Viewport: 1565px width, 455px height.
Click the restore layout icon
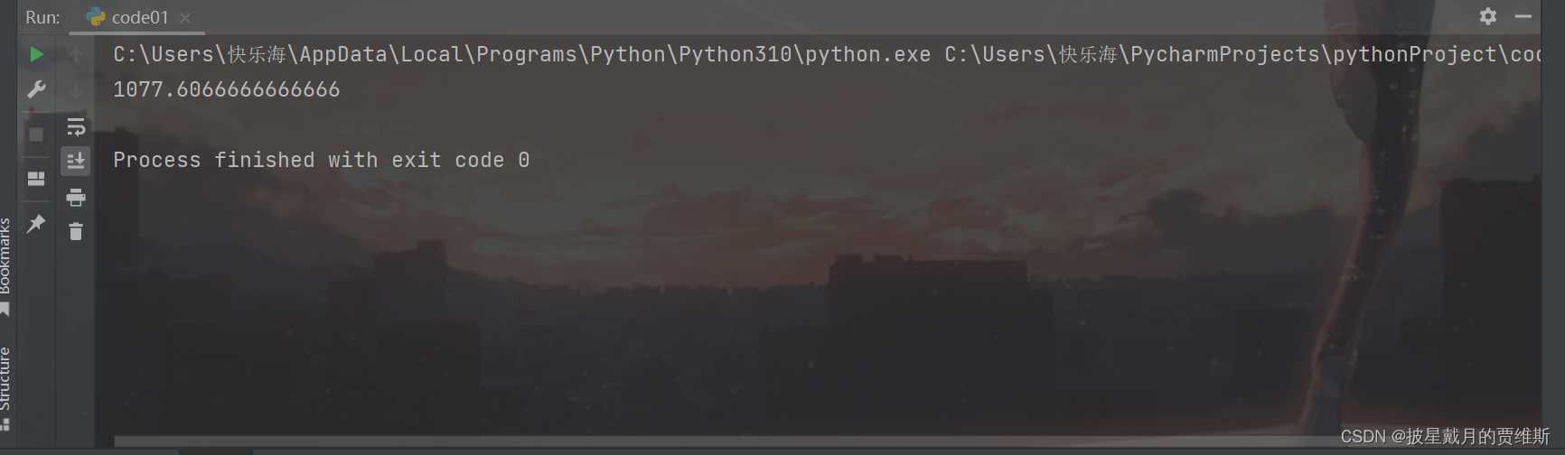[36, 179]
